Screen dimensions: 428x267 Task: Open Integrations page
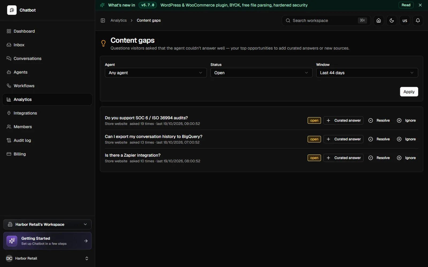pos(47,113)
